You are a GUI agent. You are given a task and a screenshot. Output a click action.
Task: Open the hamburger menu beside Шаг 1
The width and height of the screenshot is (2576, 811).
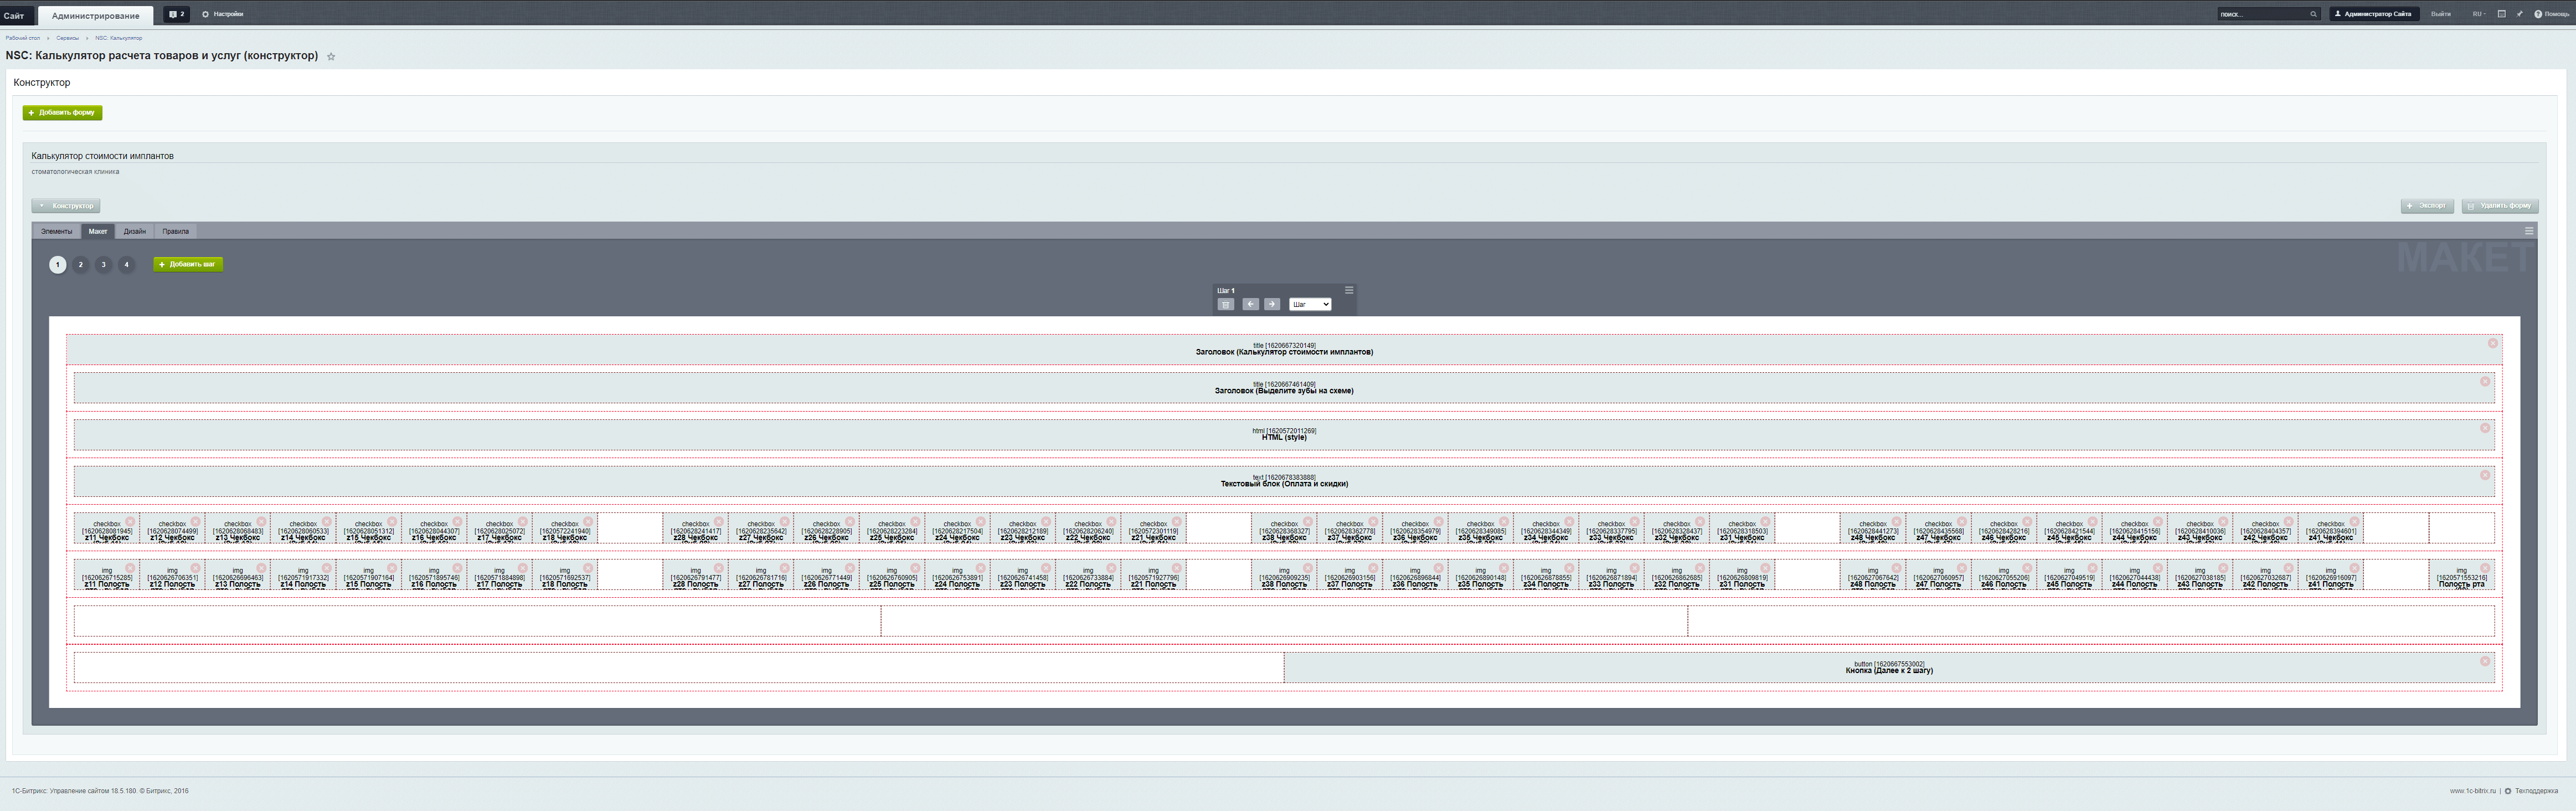pos(1348,290)
